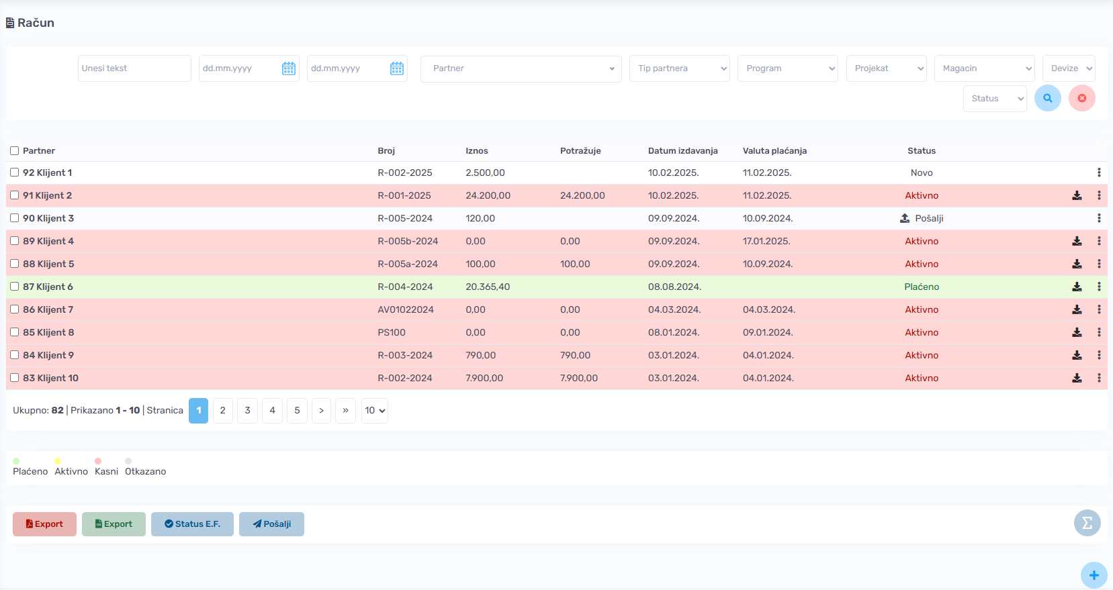The image size is (1113, 590).
Task: Check the box for 86 Klijent 7
Action: click(x=14, y=309)
